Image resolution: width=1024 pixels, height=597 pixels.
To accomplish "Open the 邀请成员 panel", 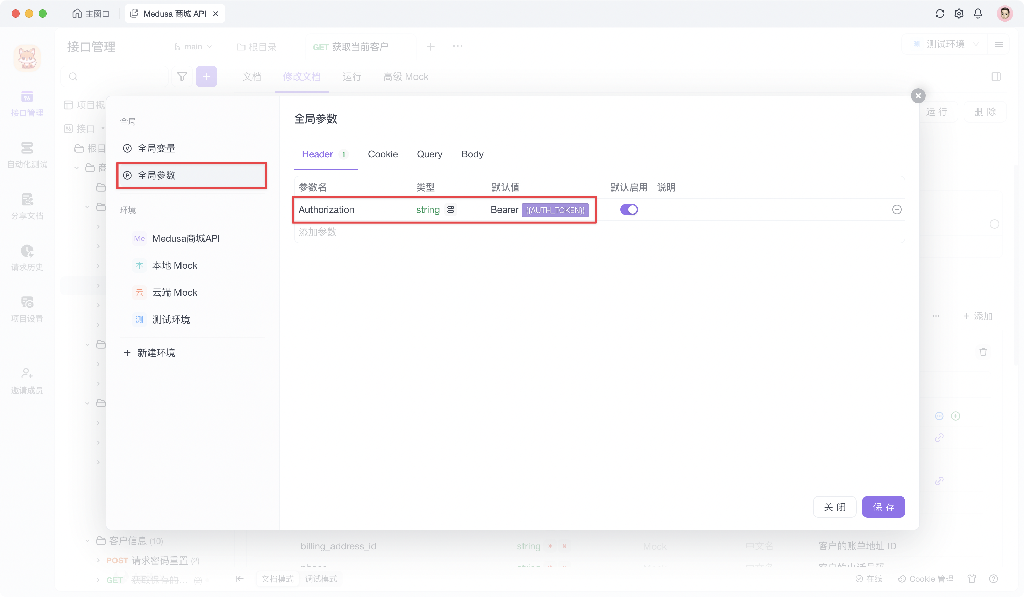I will tap(27, 380).
